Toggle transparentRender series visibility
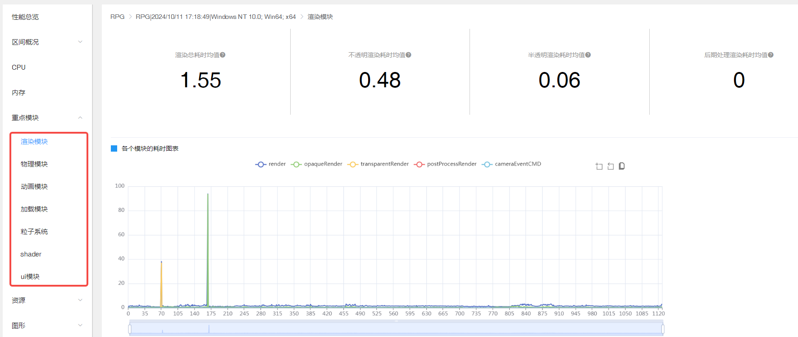The image size is (798, 337). point(378,164)
